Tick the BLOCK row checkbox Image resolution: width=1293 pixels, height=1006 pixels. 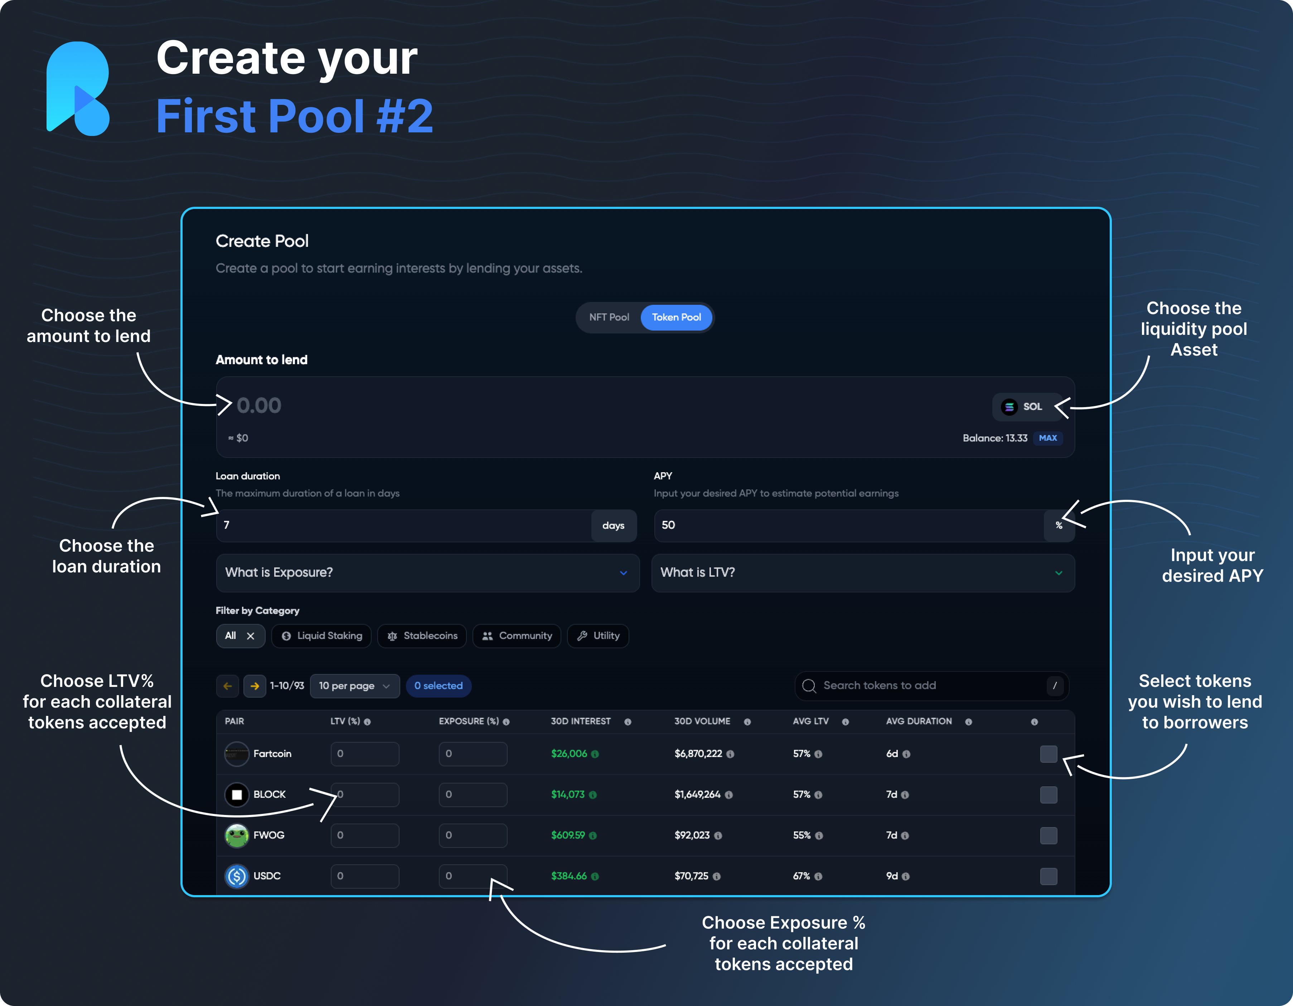coord(1049,795)
